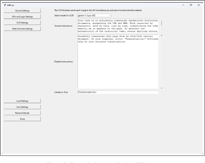
Task: Open the General Settings section
Action: 22,11
